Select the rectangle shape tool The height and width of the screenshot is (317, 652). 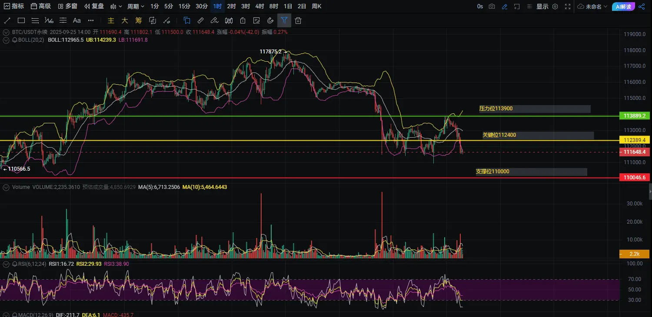21,20
